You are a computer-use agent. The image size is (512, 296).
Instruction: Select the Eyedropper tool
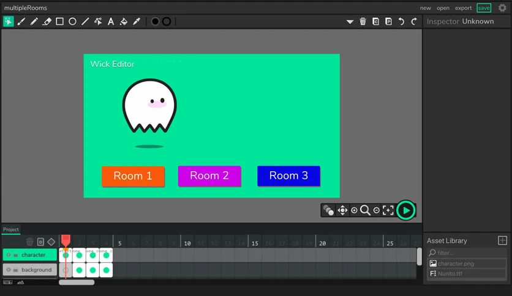tap(137, 21)
